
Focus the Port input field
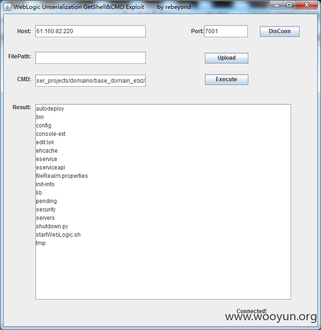pos(226,31)
